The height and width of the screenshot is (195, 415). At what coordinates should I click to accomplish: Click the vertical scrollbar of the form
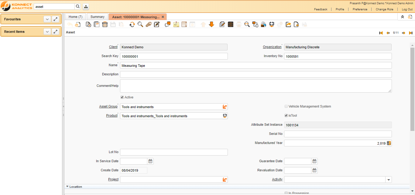pyautogui.click(x=412, y=89)
